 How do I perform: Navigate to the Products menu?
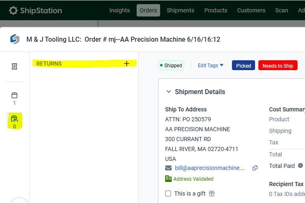click(x=215, y=10)
